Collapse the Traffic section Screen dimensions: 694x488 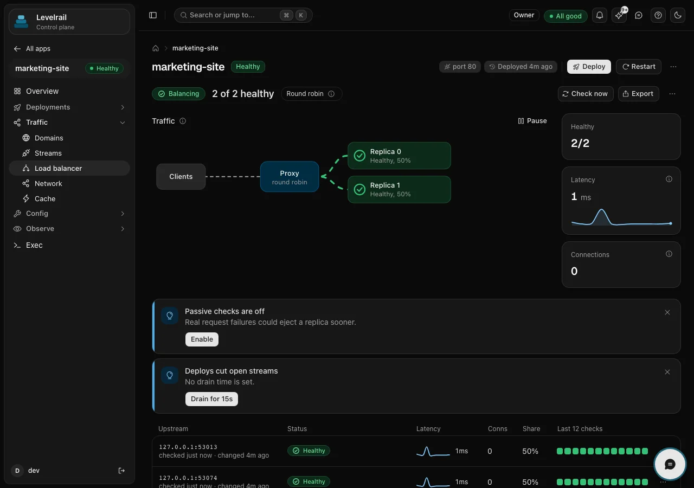pos(69,123)
